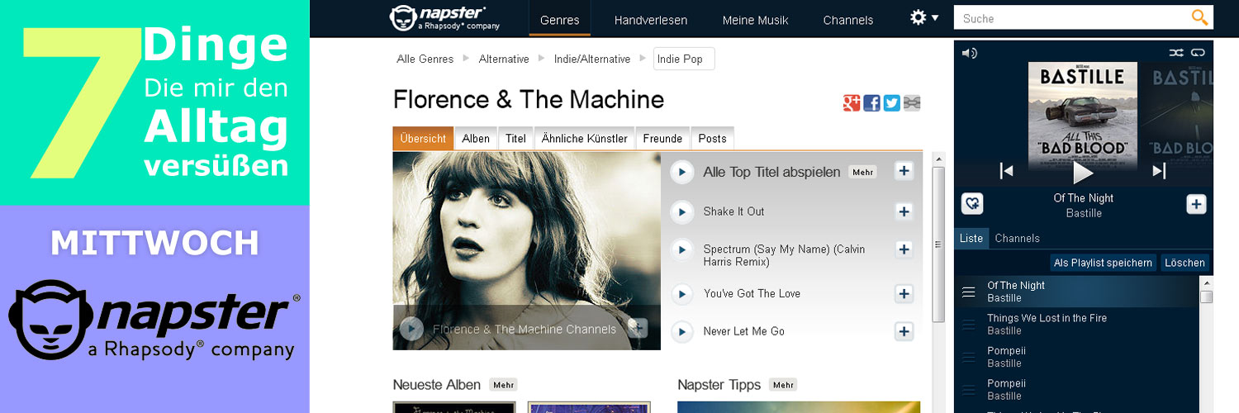Favorite Of The Night with heart icon
The width and height of the screenshot is (1239, 413).
coord(972,204)
